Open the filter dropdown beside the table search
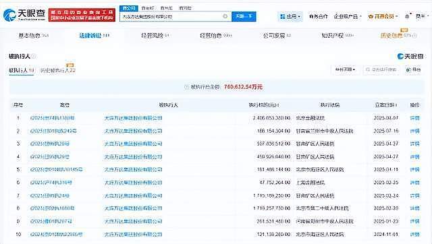Screen dimensions: 432x244 (x=345, y=69)
